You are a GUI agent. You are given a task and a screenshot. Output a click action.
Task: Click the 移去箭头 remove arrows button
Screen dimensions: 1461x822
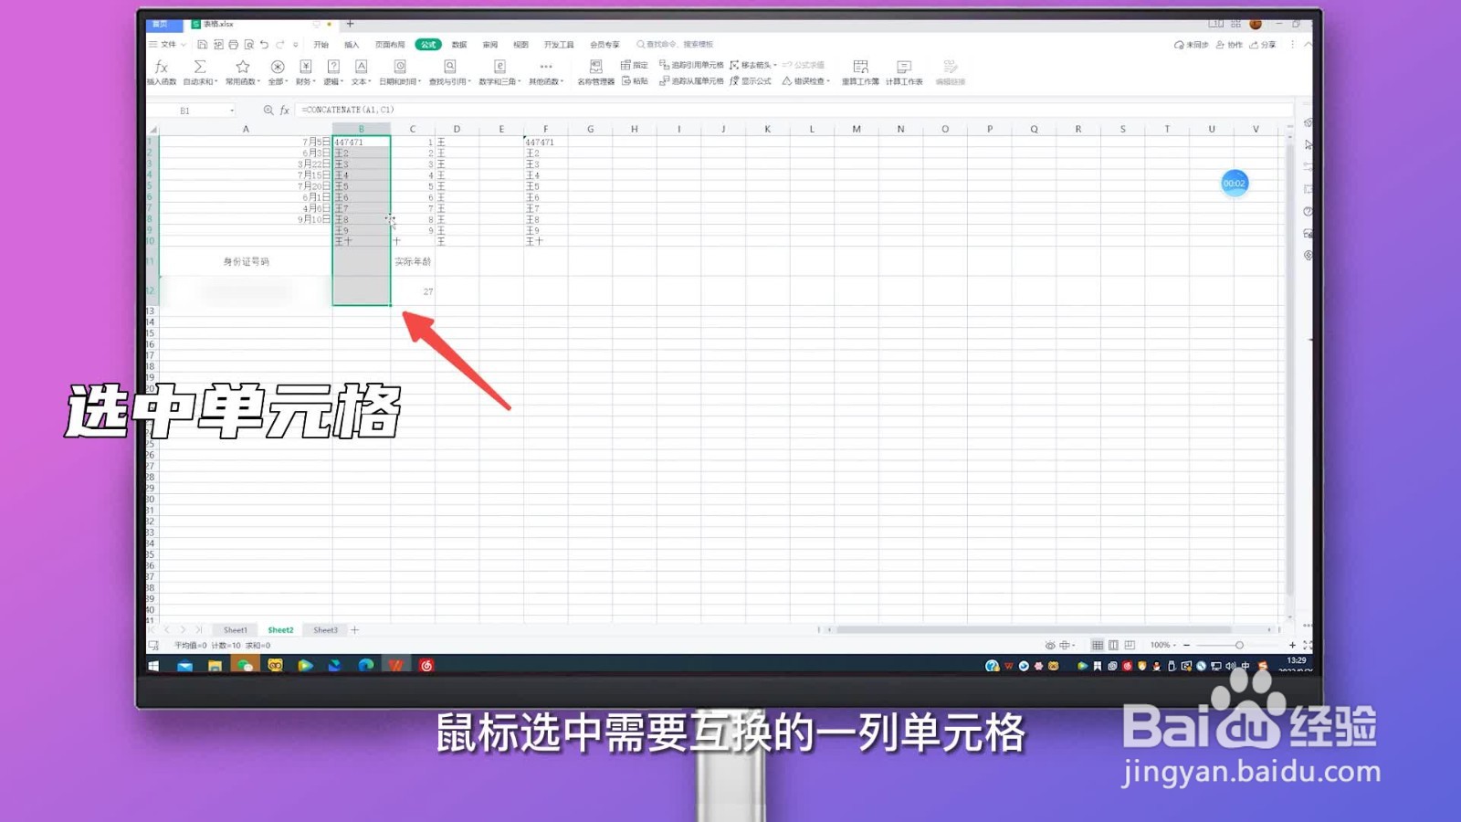752,64
